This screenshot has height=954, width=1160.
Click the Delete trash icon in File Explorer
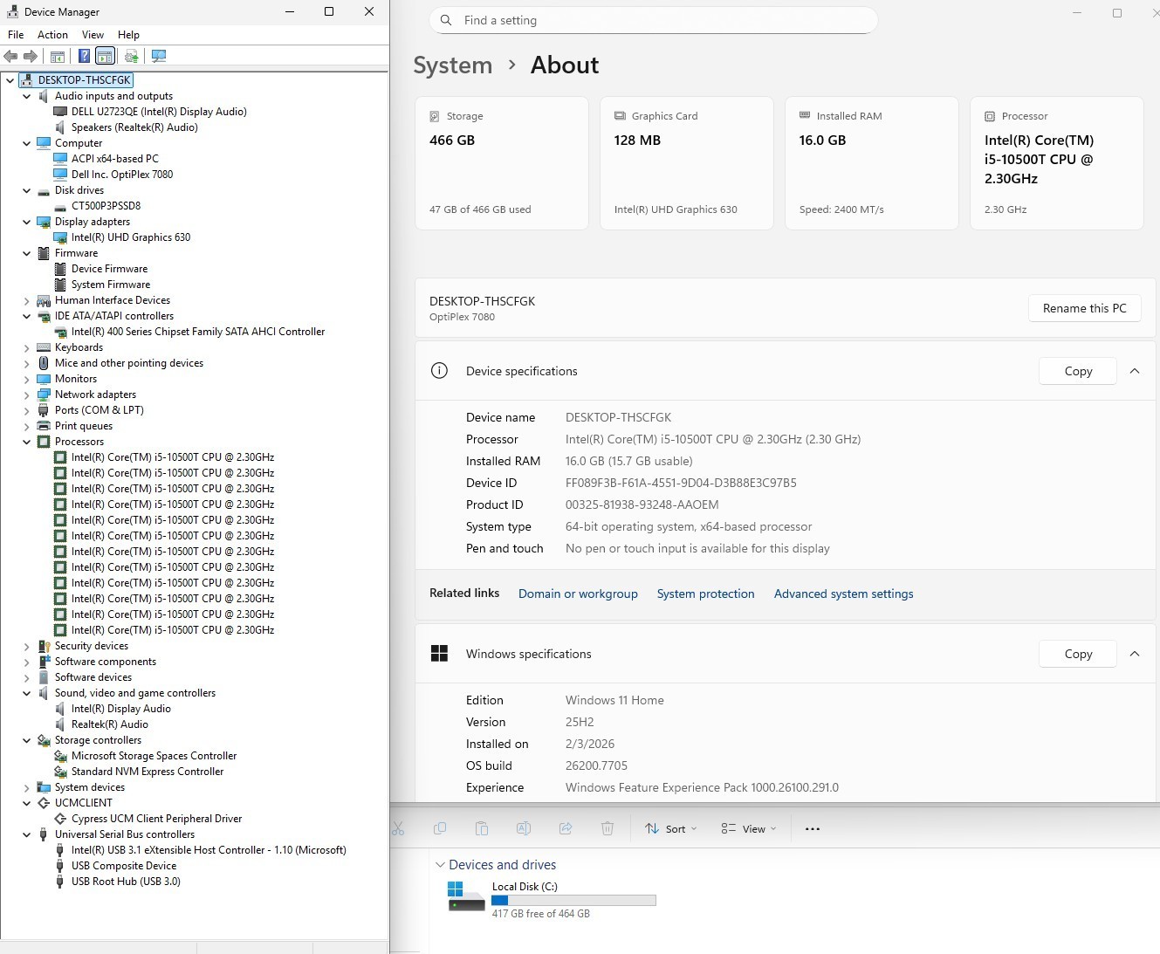607,828
